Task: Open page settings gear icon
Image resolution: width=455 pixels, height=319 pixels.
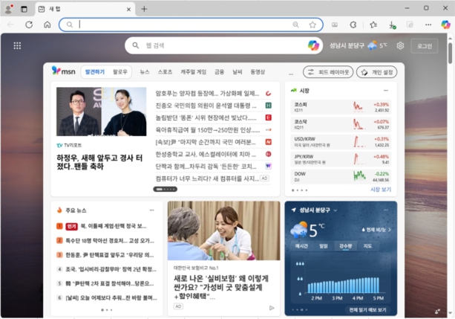Action: click(401, 45)
